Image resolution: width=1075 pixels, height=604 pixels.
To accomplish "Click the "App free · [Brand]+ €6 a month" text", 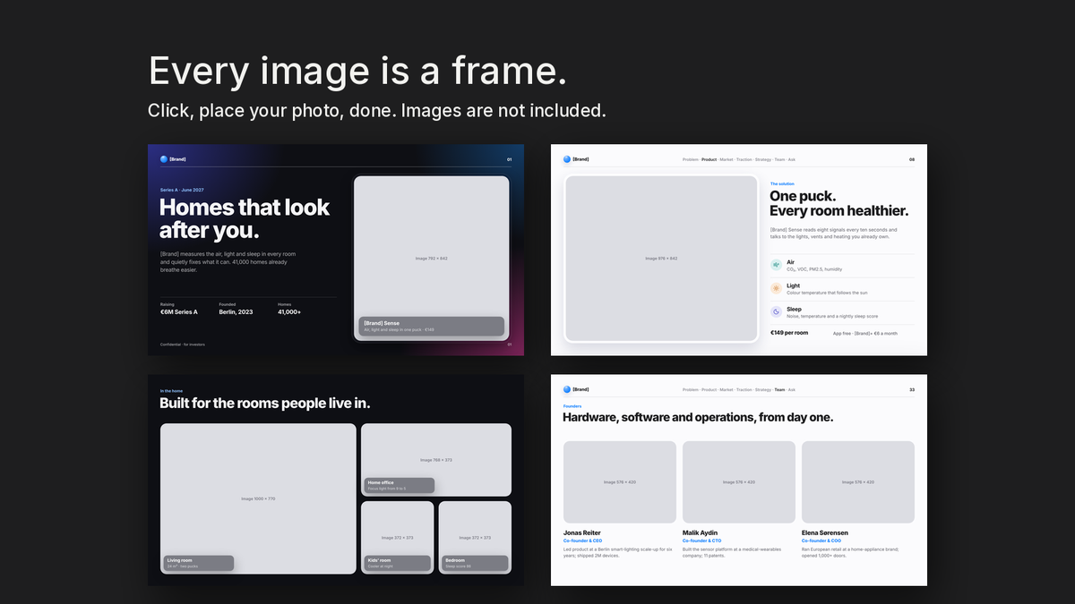I will click(x=864, y=333).
